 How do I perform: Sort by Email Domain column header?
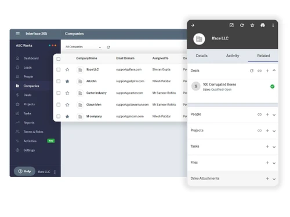click(125, 58)
